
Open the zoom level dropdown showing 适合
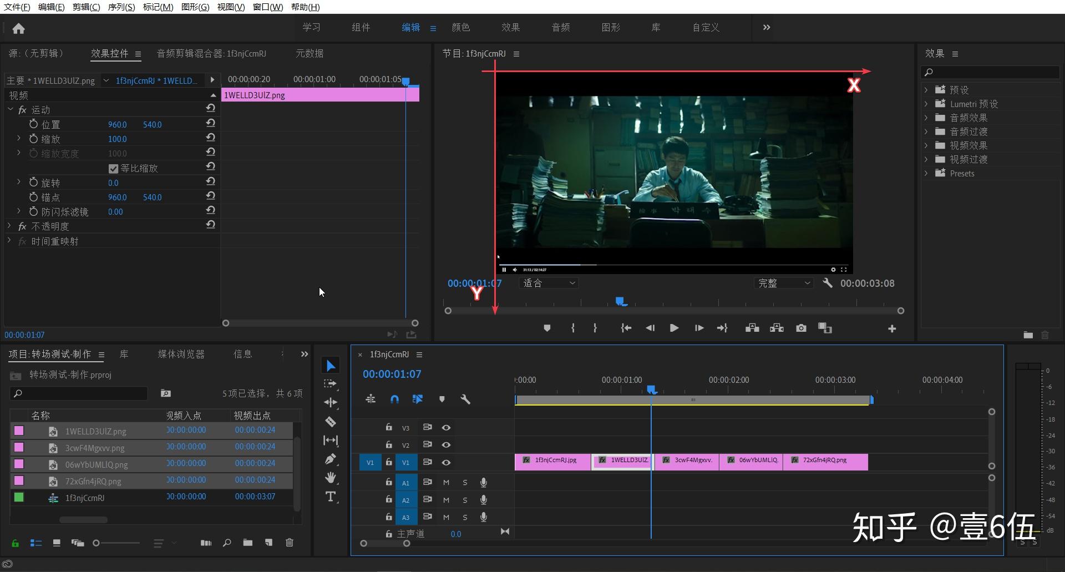(549, 283)
